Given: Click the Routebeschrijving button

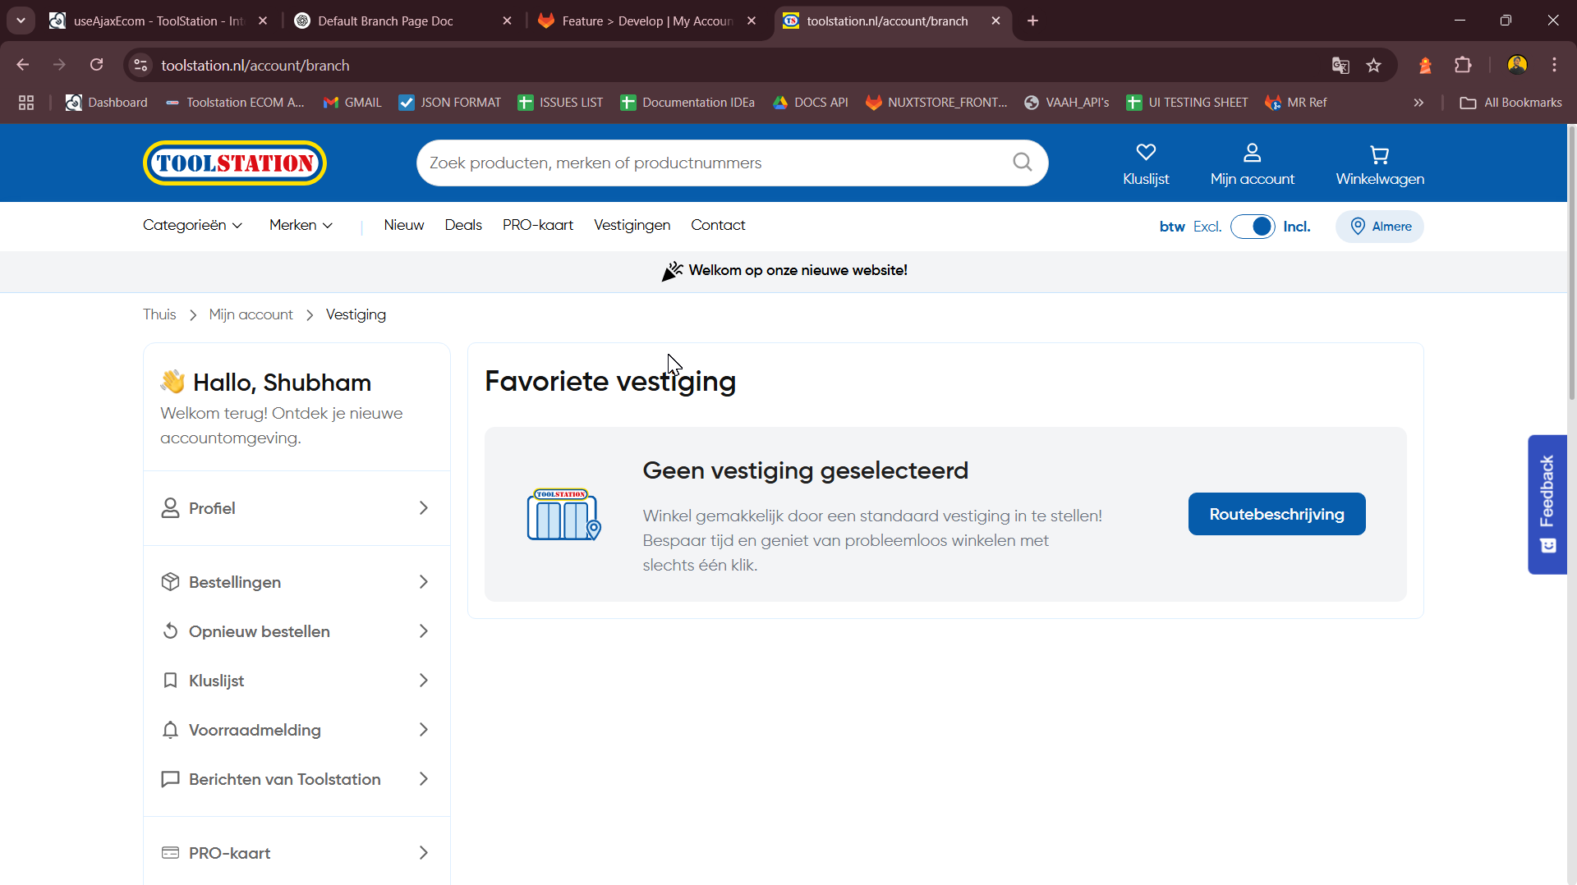Looking at the screenshot, I should 1276,514.
